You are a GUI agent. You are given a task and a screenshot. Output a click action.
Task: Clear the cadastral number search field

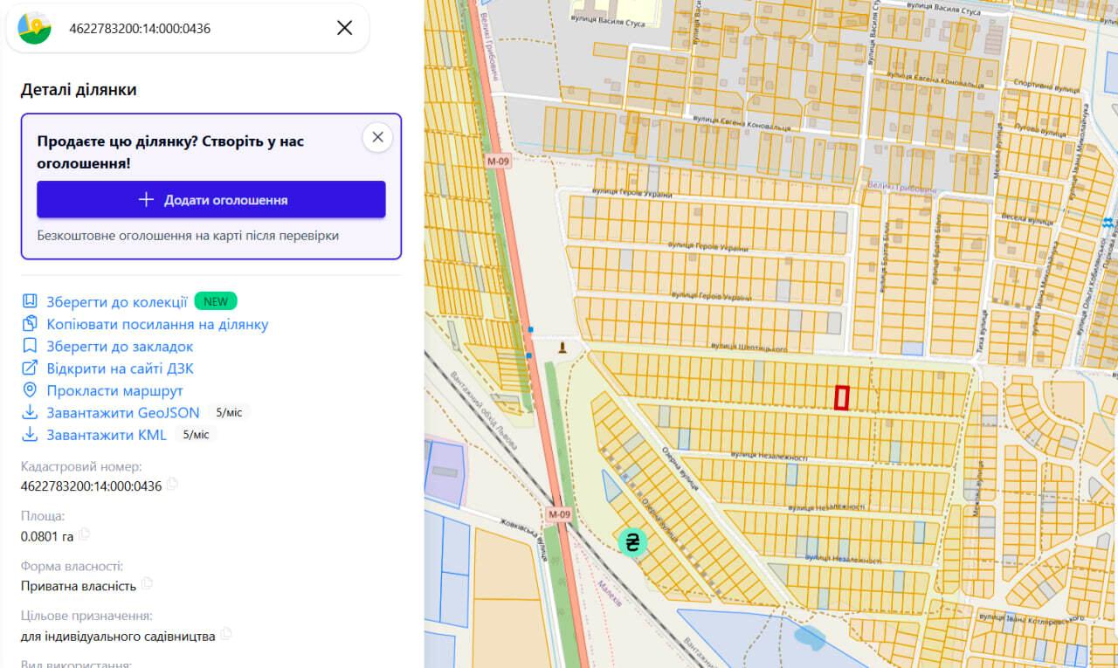click(345, 28)
